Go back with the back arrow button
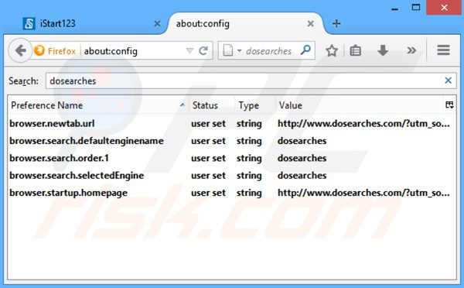 click(x=20, y=50)
